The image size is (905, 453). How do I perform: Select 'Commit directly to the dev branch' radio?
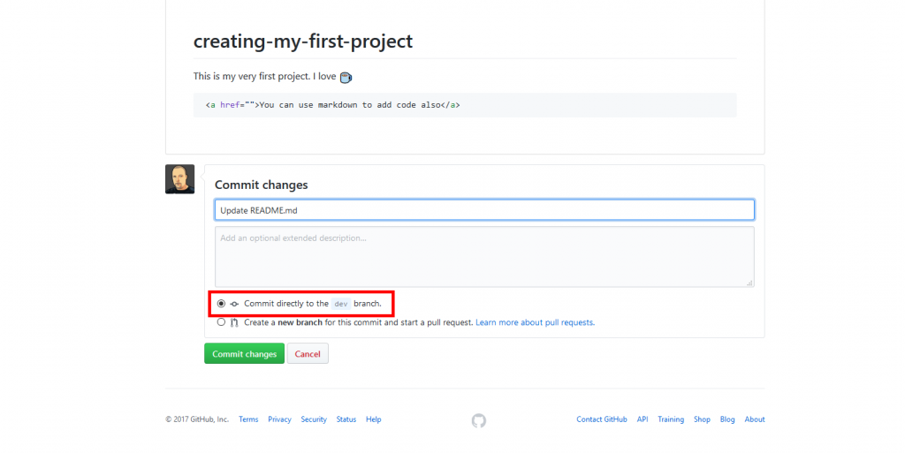tap(221, 304)
